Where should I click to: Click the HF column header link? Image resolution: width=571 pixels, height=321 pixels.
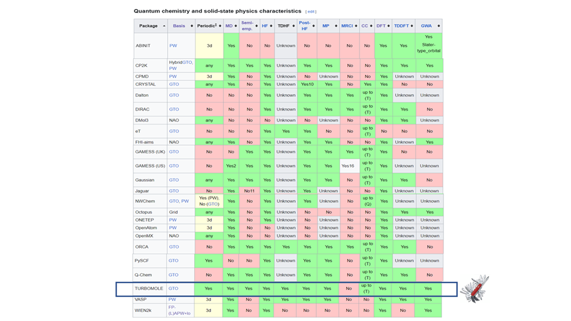coord(264,26)
